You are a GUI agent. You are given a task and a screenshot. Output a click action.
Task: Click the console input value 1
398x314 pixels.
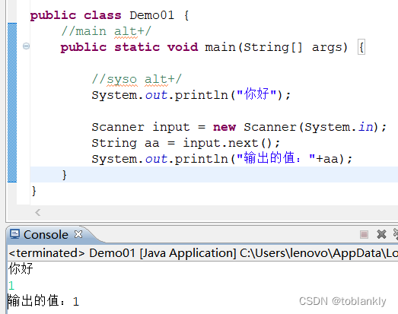tap(11, 285)
